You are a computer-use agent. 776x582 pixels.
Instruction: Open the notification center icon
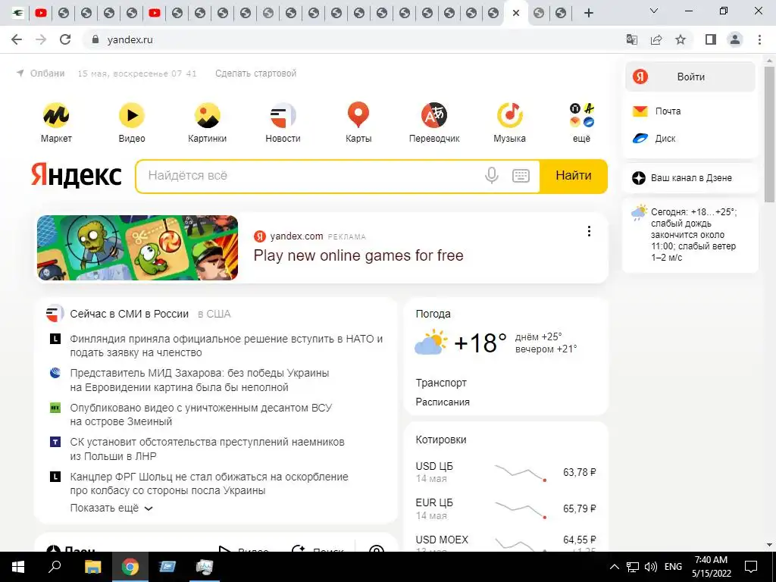[x=751, y=567]
